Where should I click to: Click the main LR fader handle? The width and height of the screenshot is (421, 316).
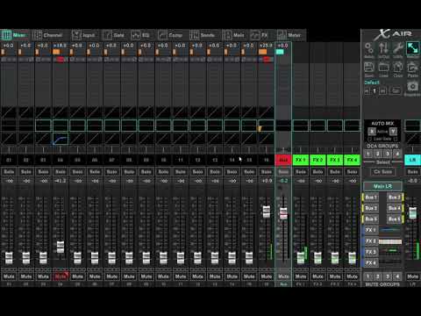(412, 212)
